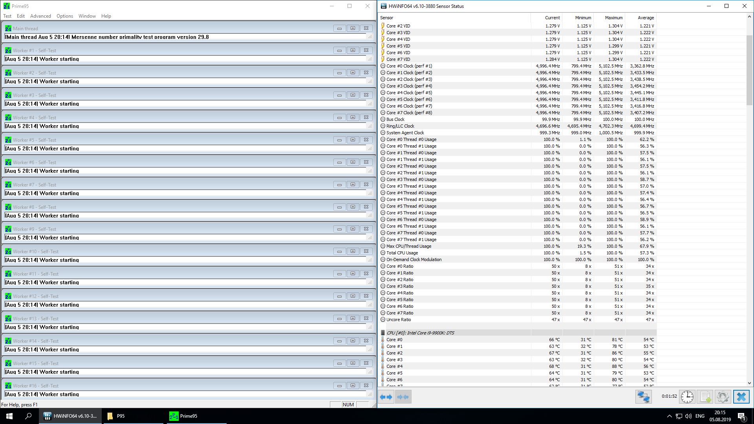Open HWiNFO sensor settings gear
The width and height of the screenshot is (754, 424).
click(x=723, y=397)
